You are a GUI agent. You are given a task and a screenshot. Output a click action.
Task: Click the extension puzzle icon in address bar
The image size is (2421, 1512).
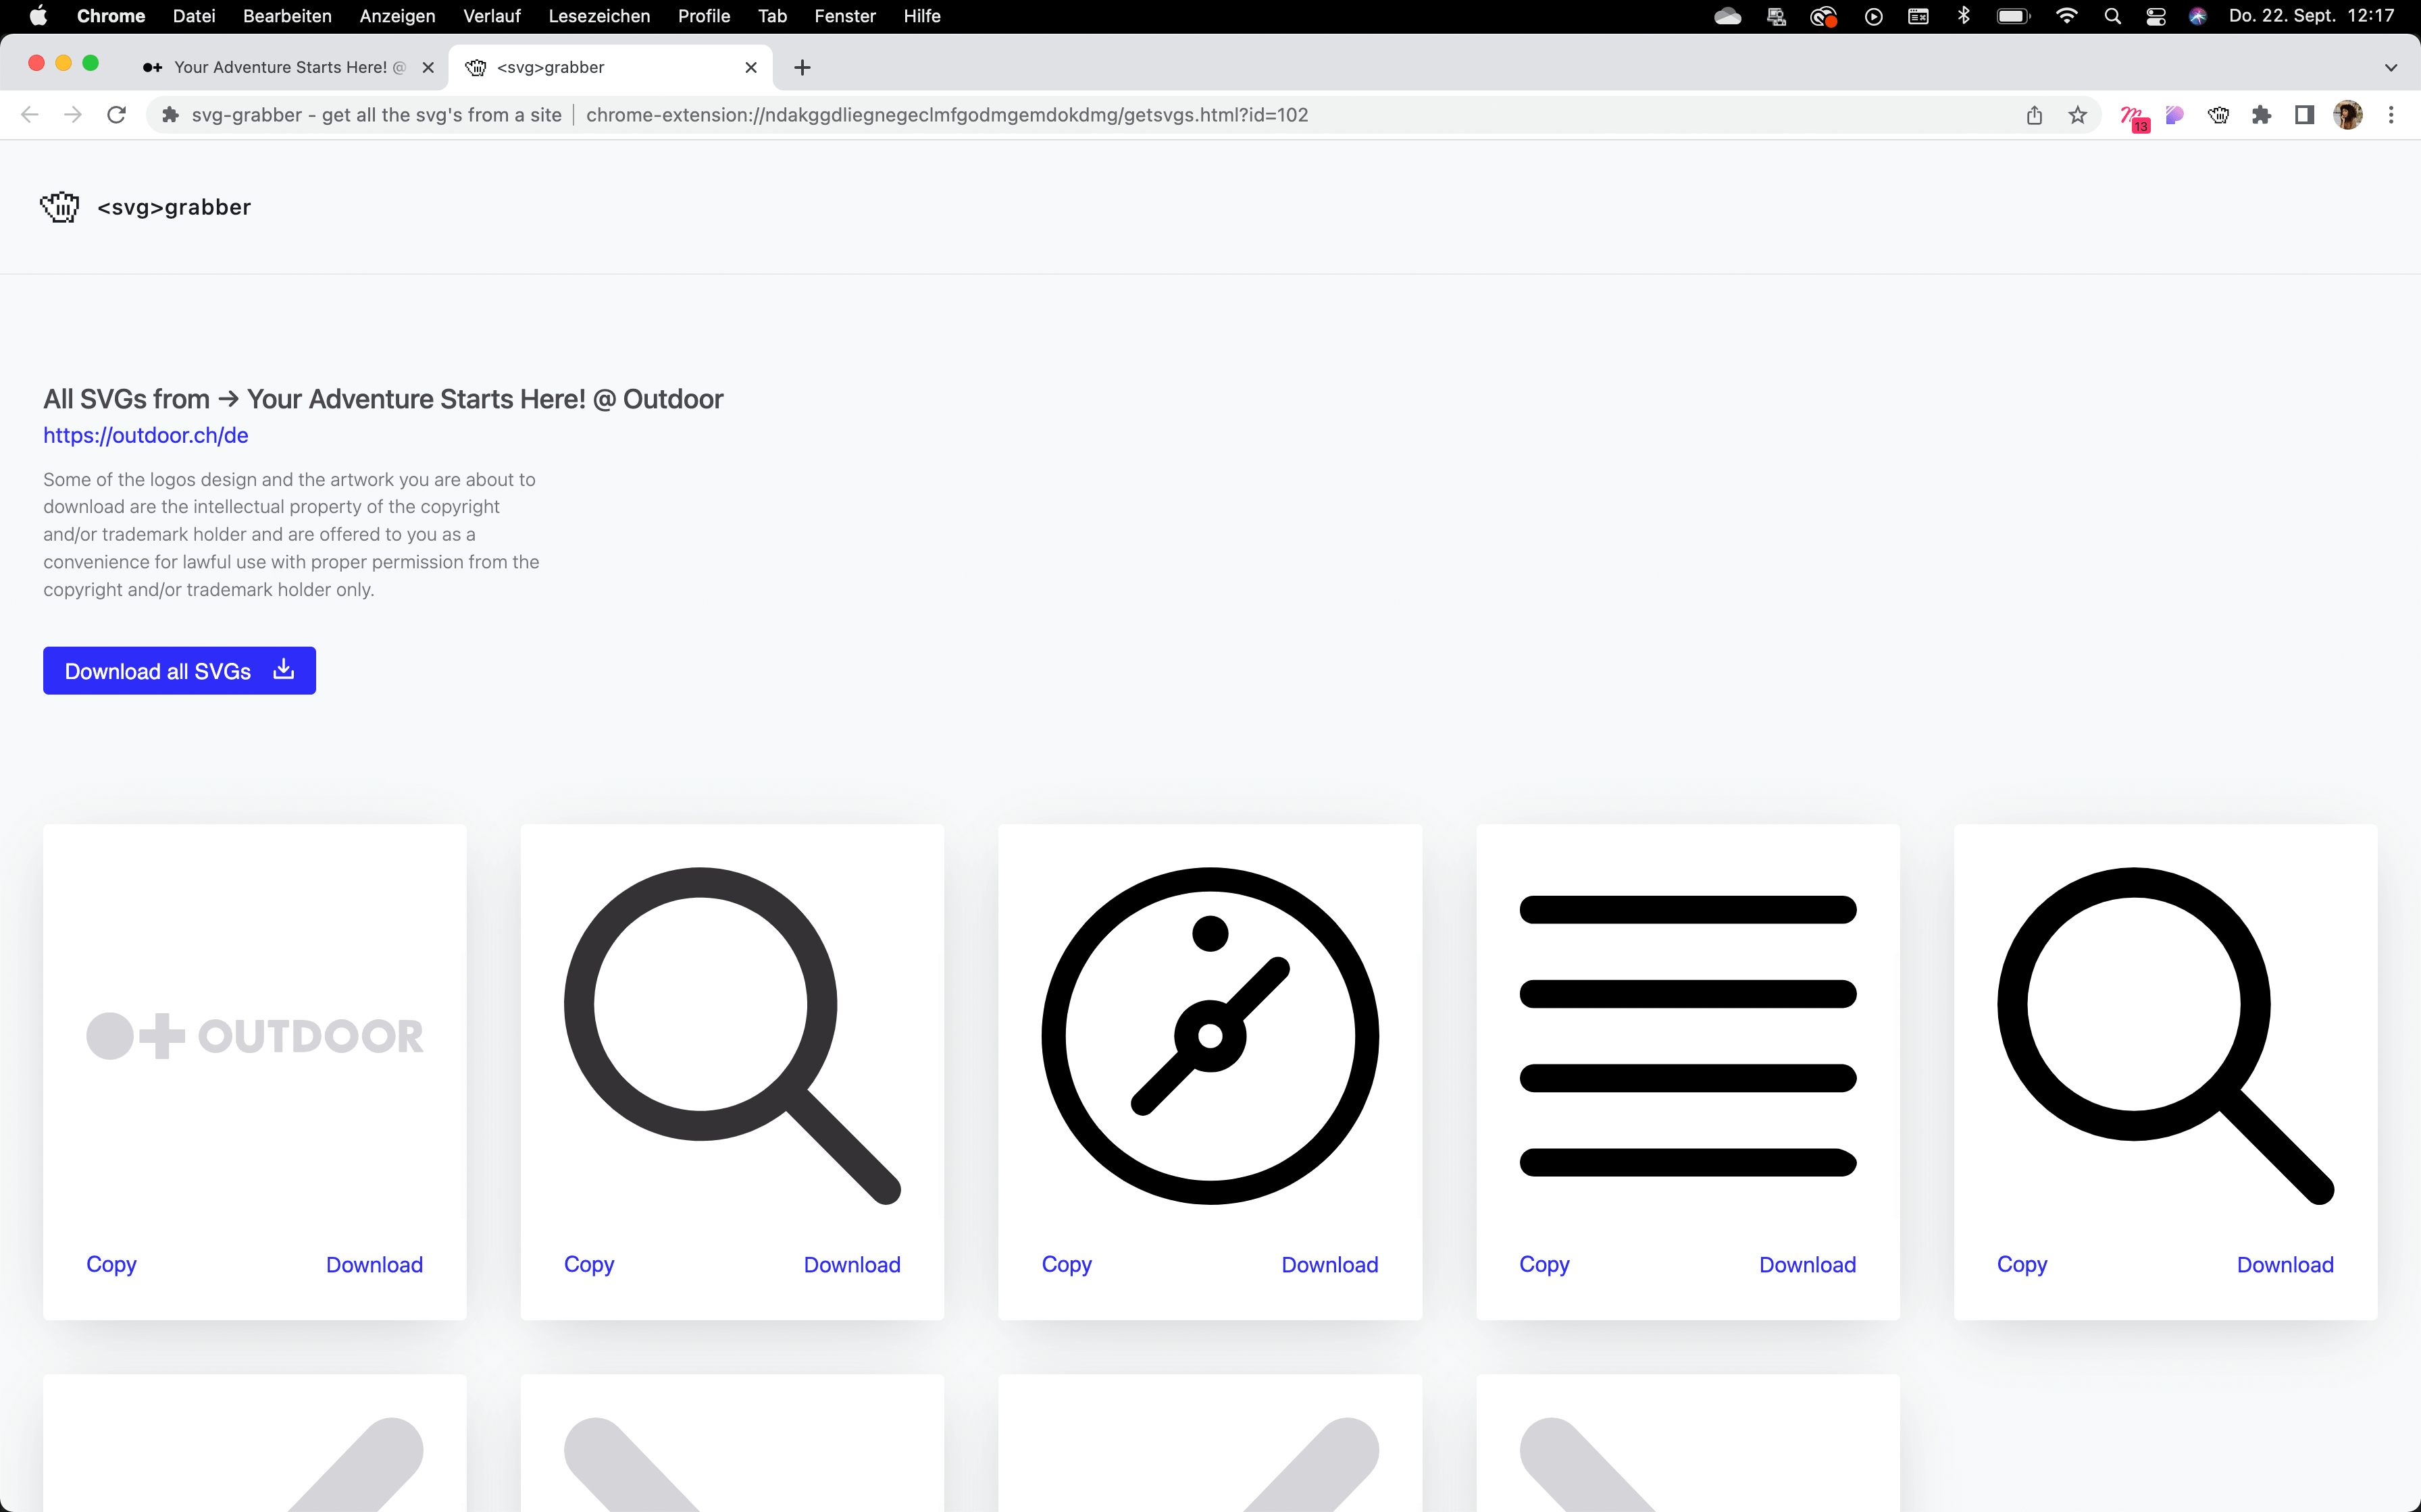point(170,115)
